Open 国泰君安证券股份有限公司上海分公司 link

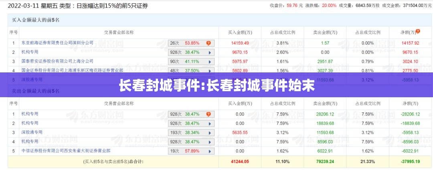(x=57, y=61)
